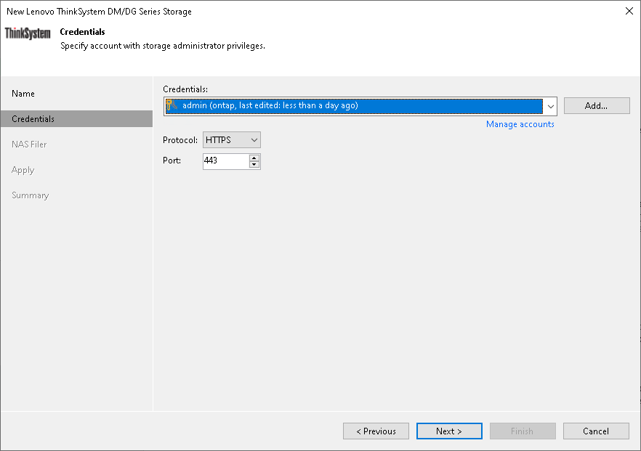Select the admin (ontap) credentials entry
The image size is (641, 451).
pyautogui.click(x=354, y=106)
